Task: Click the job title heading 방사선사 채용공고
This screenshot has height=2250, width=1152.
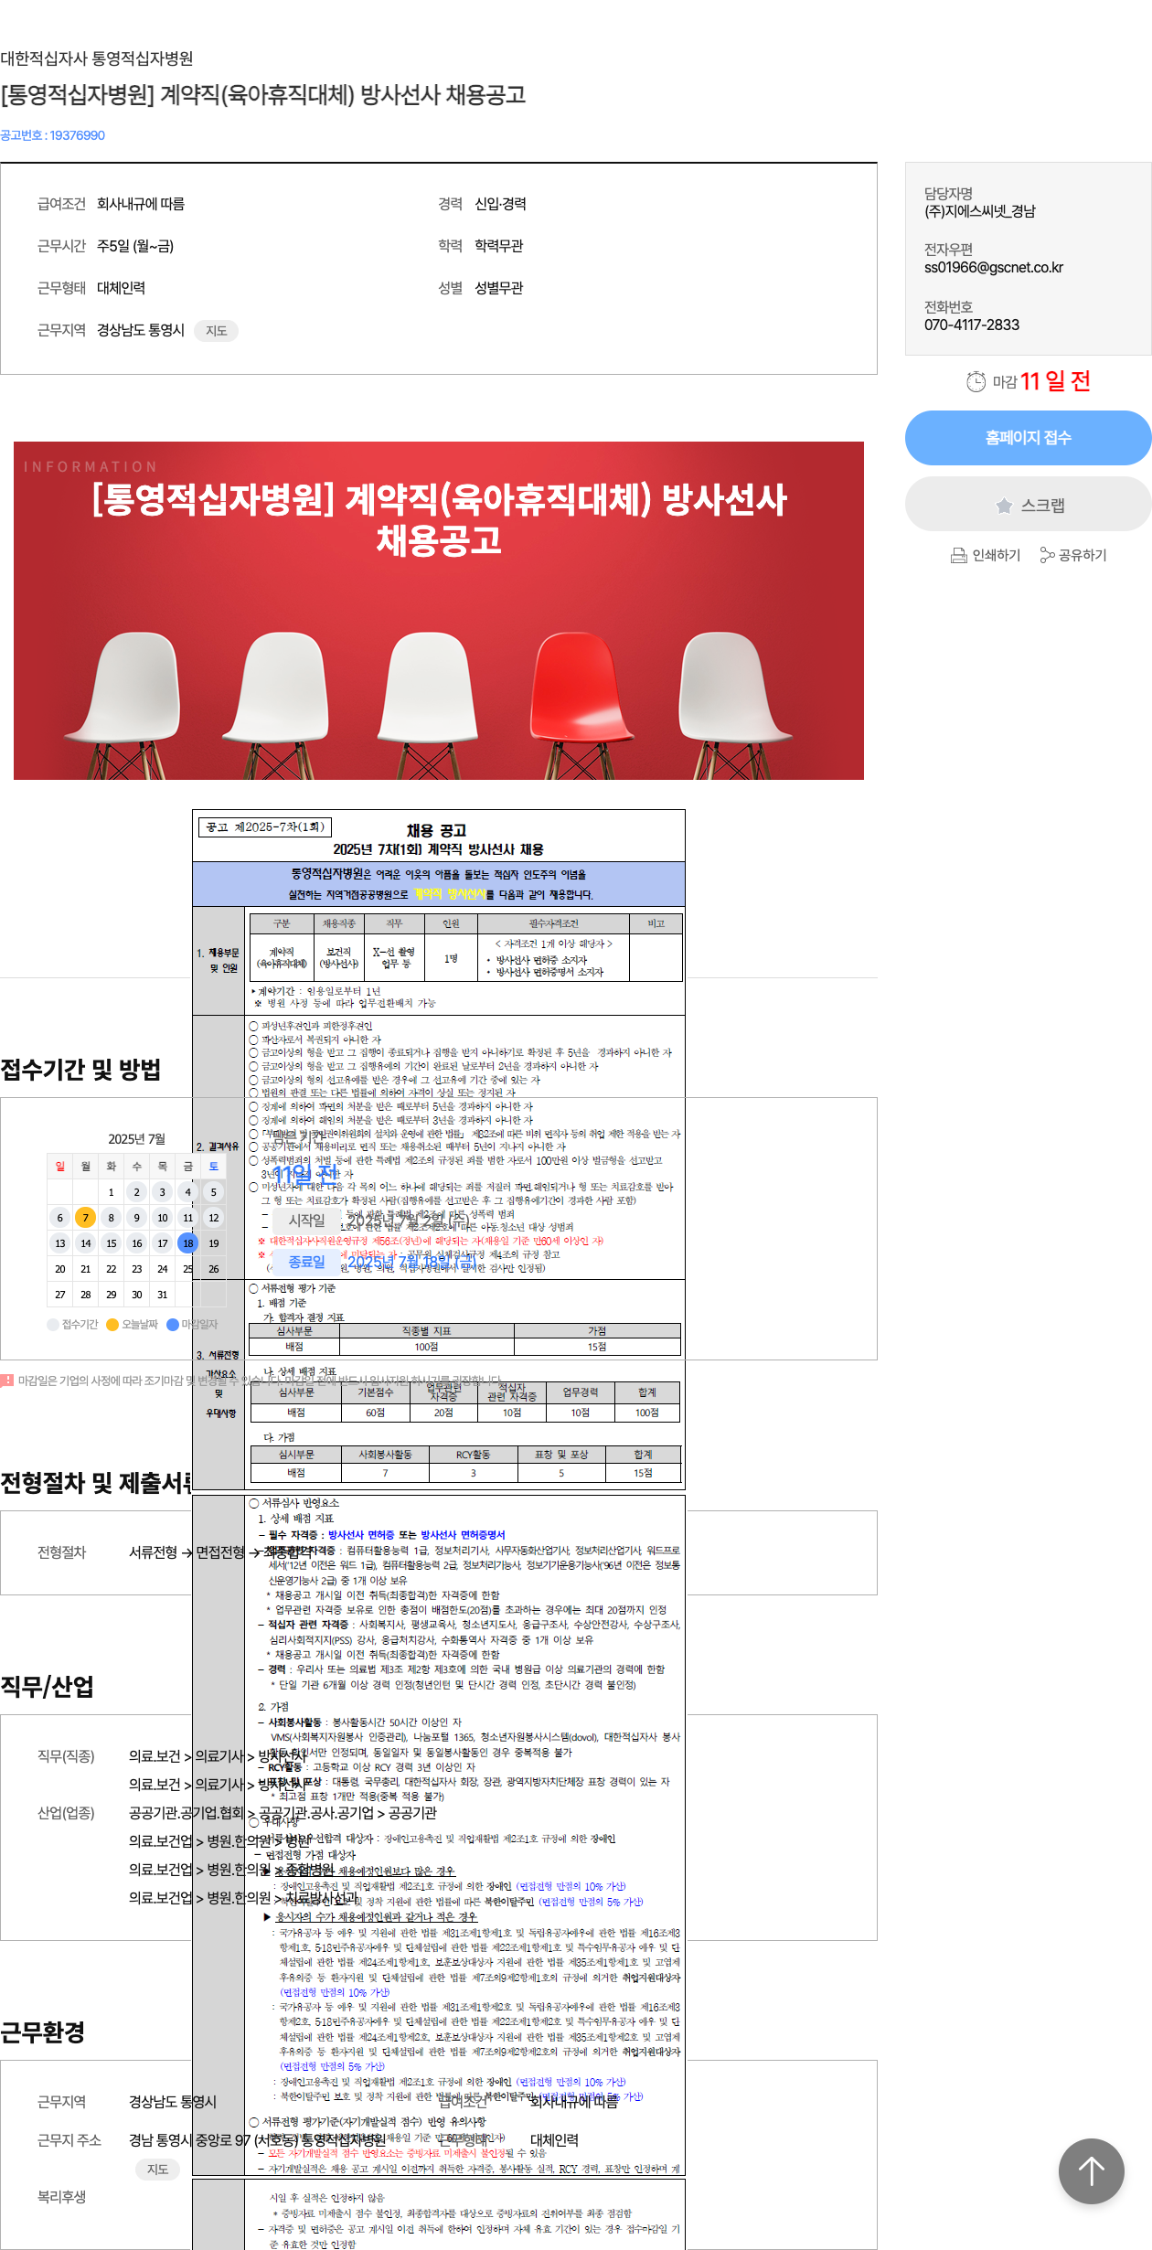Action: [263, 95]
